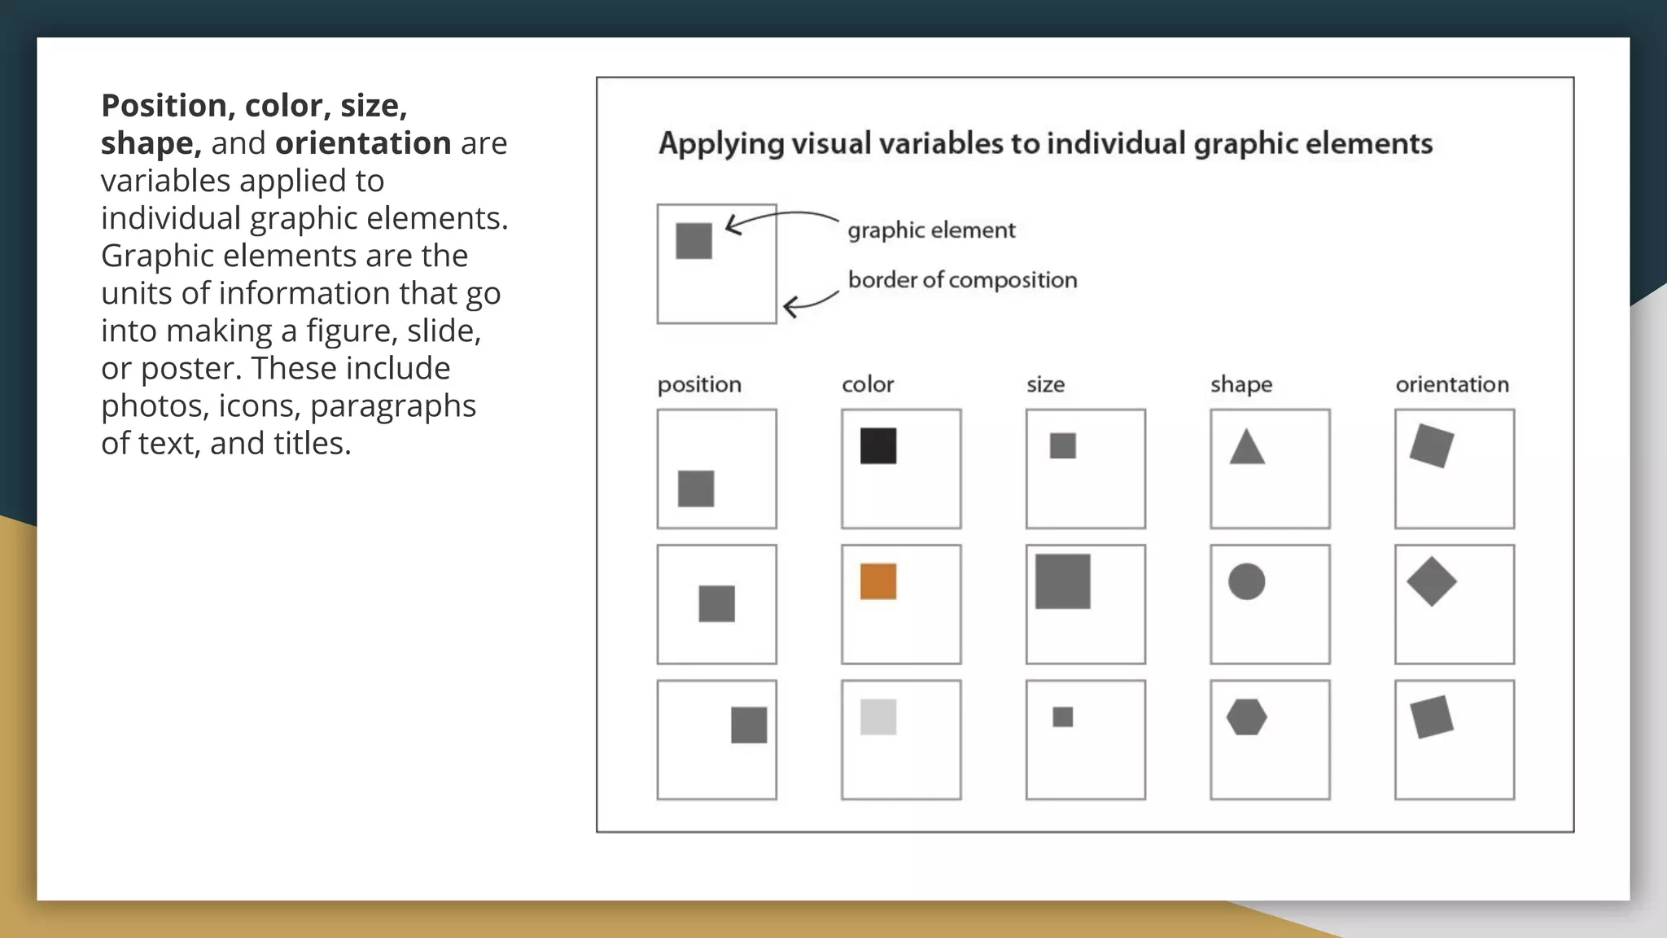Click the medium square at top of size column
Image resolution: width=1667 pixels, height=938 pixels.
pyautogui.click(x=1063, y=445)
